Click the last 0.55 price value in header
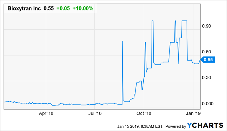 coord(49,8)
